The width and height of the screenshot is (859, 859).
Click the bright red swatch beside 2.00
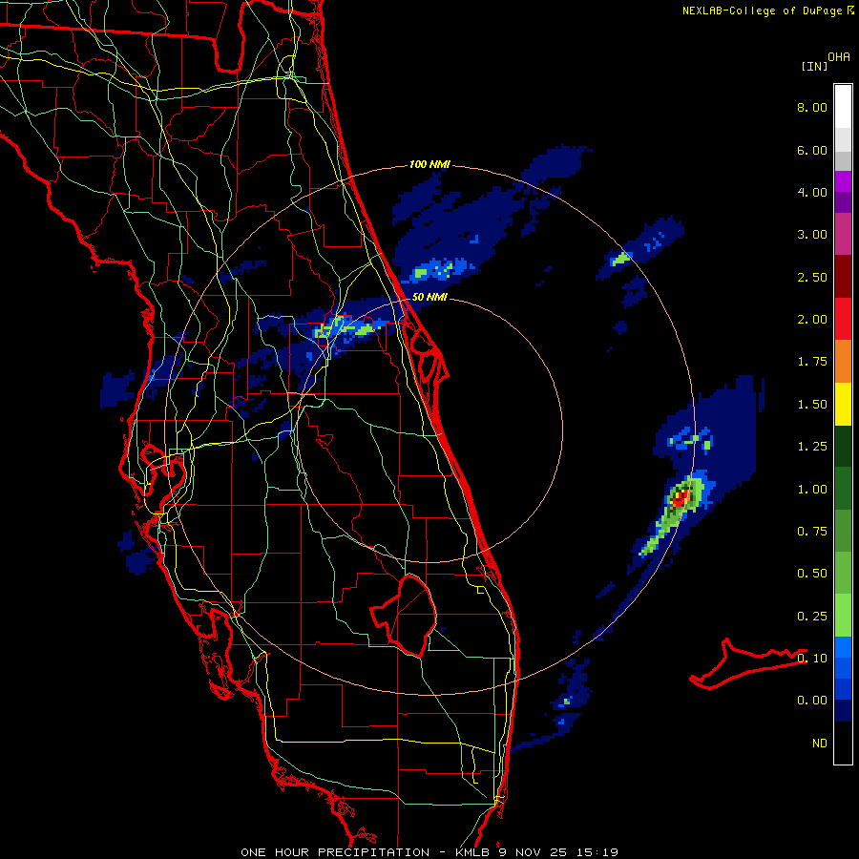click(843, 319)
